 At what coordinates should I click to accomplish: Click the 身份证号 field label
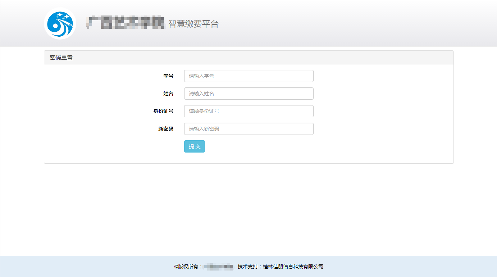[x=164, y=111]
